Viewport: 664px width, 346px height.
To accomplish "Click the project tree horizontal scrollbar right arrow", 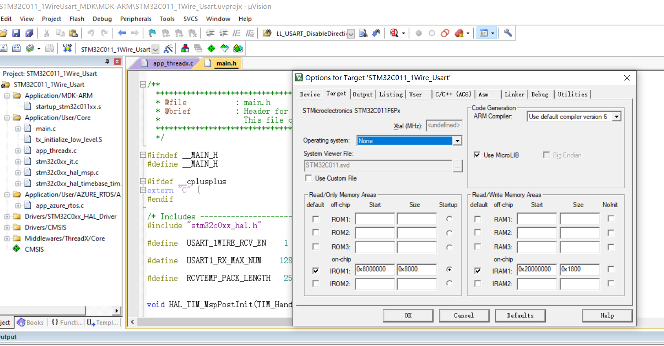I will [117, 310].
